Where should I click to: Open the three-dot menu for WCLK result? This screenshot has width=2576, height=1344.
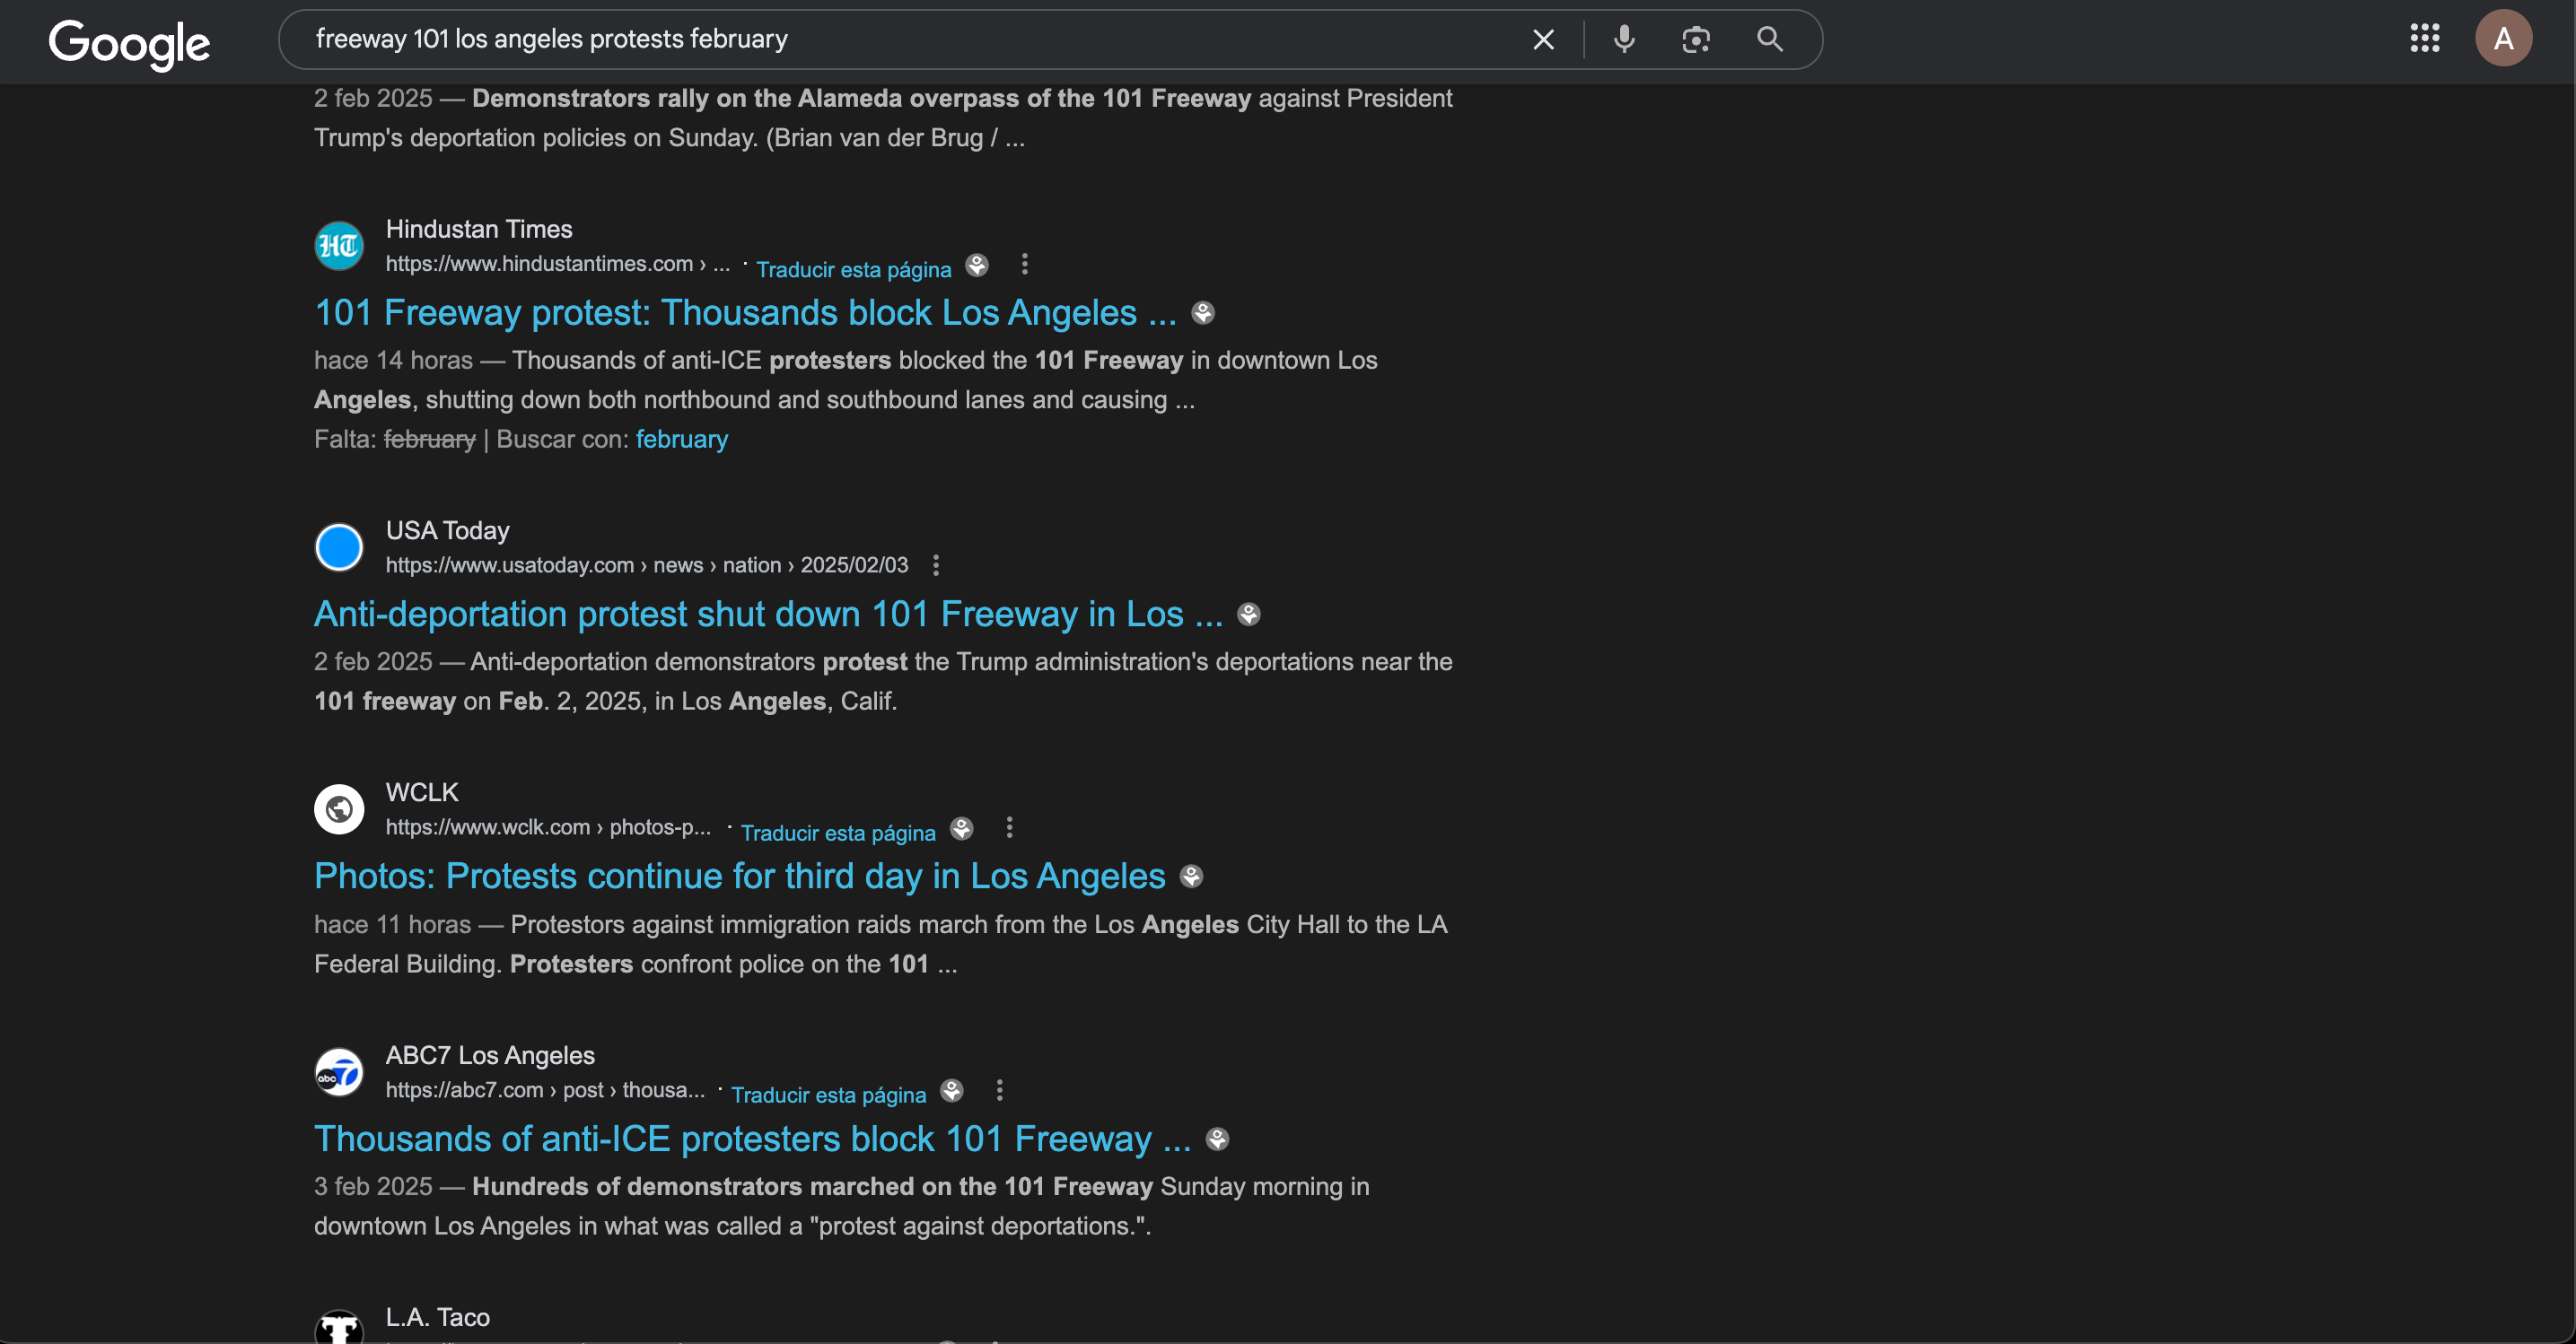click(1009, 827)
